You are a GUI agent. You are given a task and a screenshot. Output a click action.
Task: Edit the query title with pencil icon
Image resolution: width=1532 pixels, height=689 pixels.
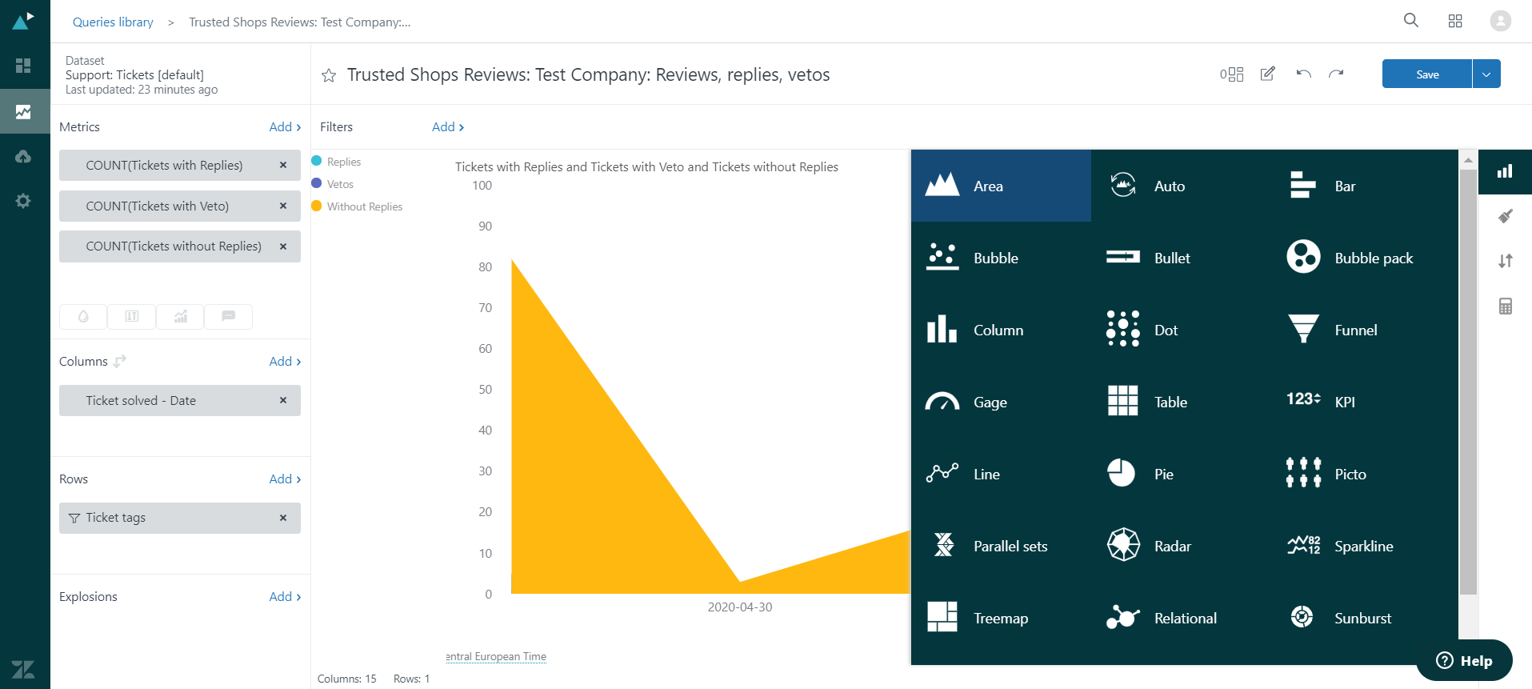[1268, 74]
